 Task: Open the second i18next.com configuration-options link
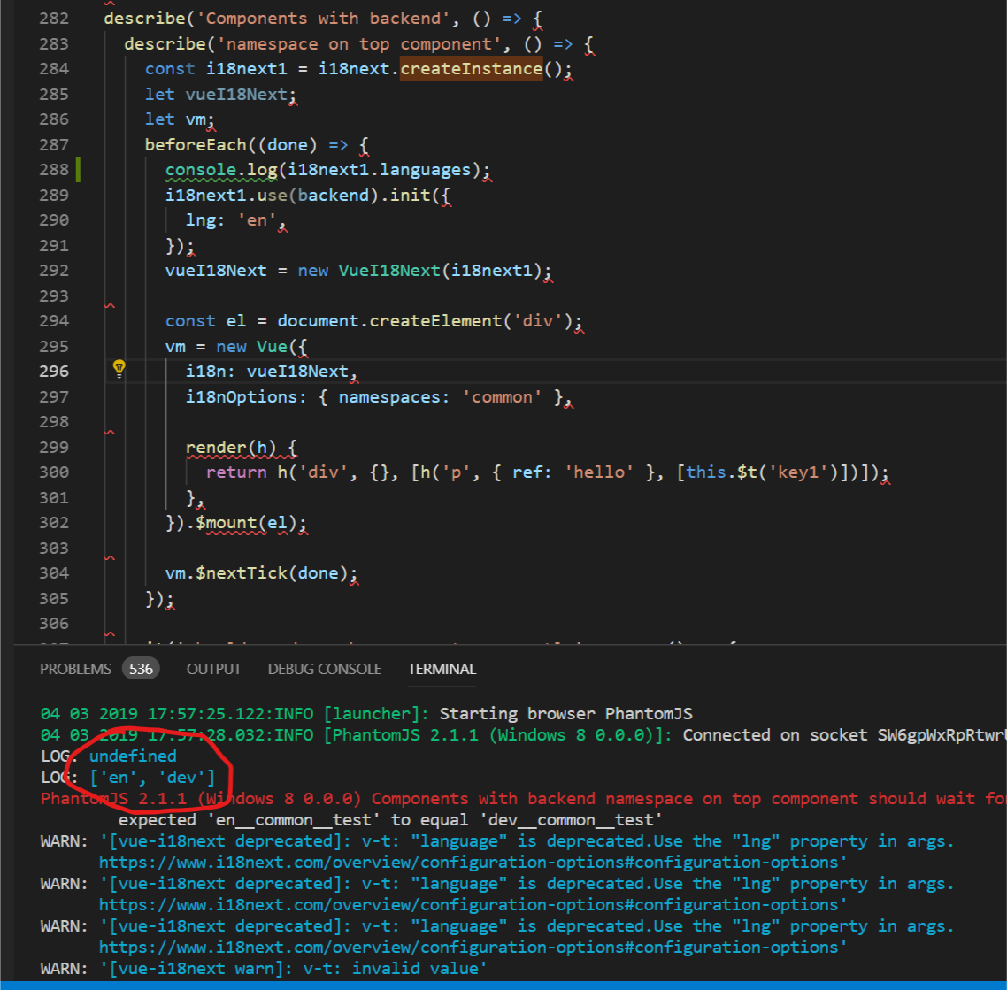click(x=472, y=904)
